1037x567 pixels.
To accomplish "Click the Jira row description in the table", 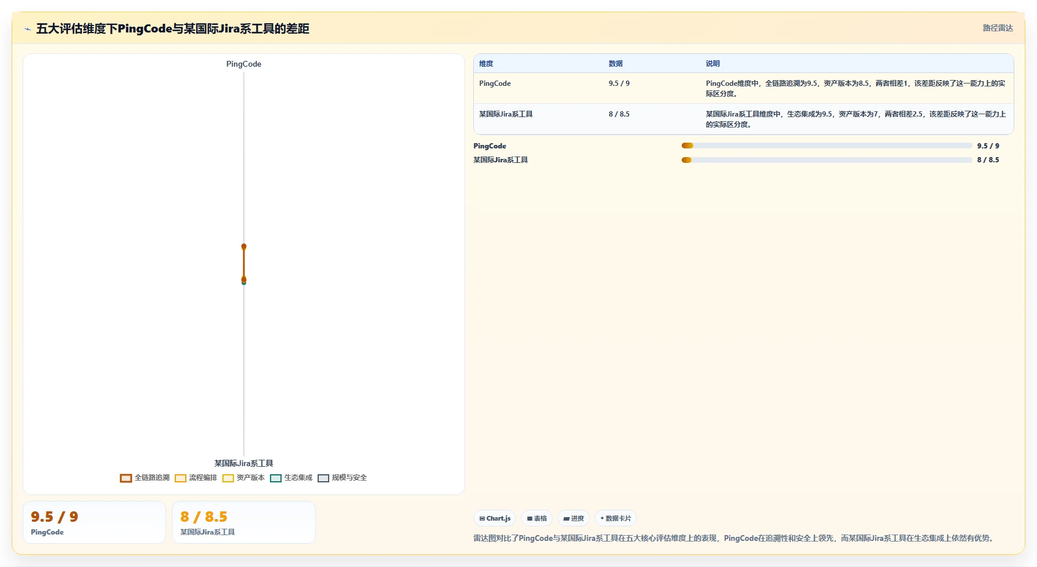I will tap(856, 119).
